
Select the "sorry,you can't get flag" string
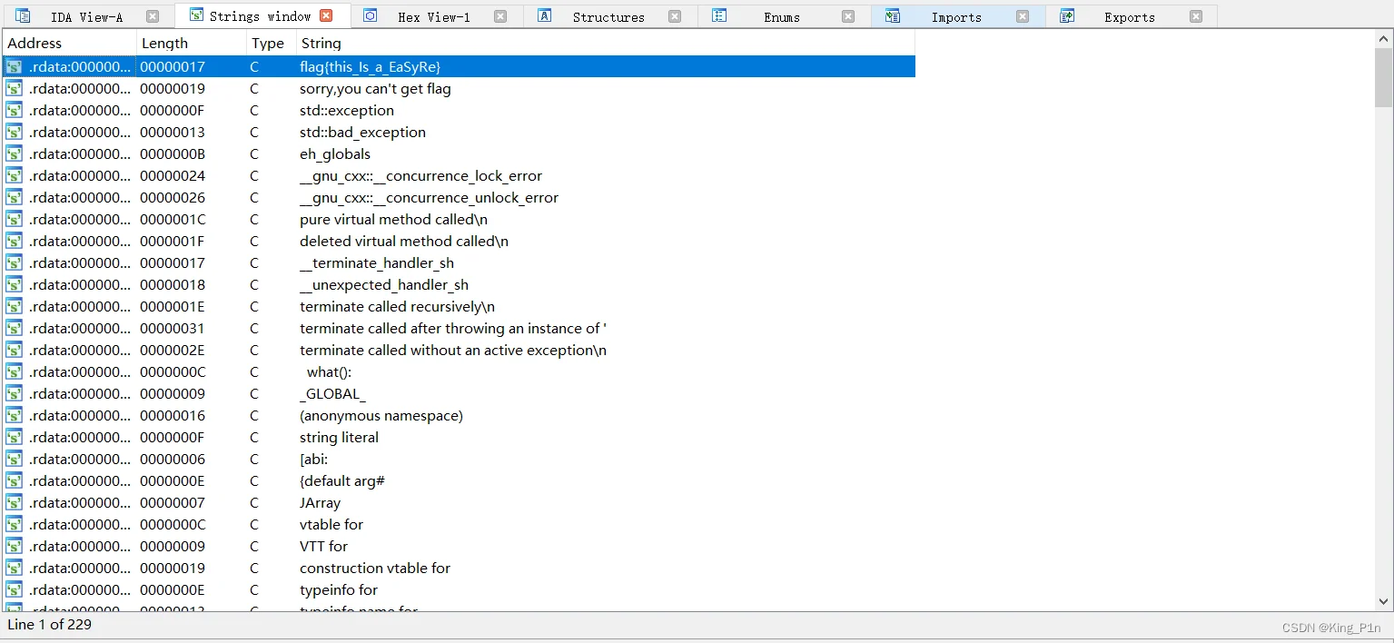click(x=375, y=89)
